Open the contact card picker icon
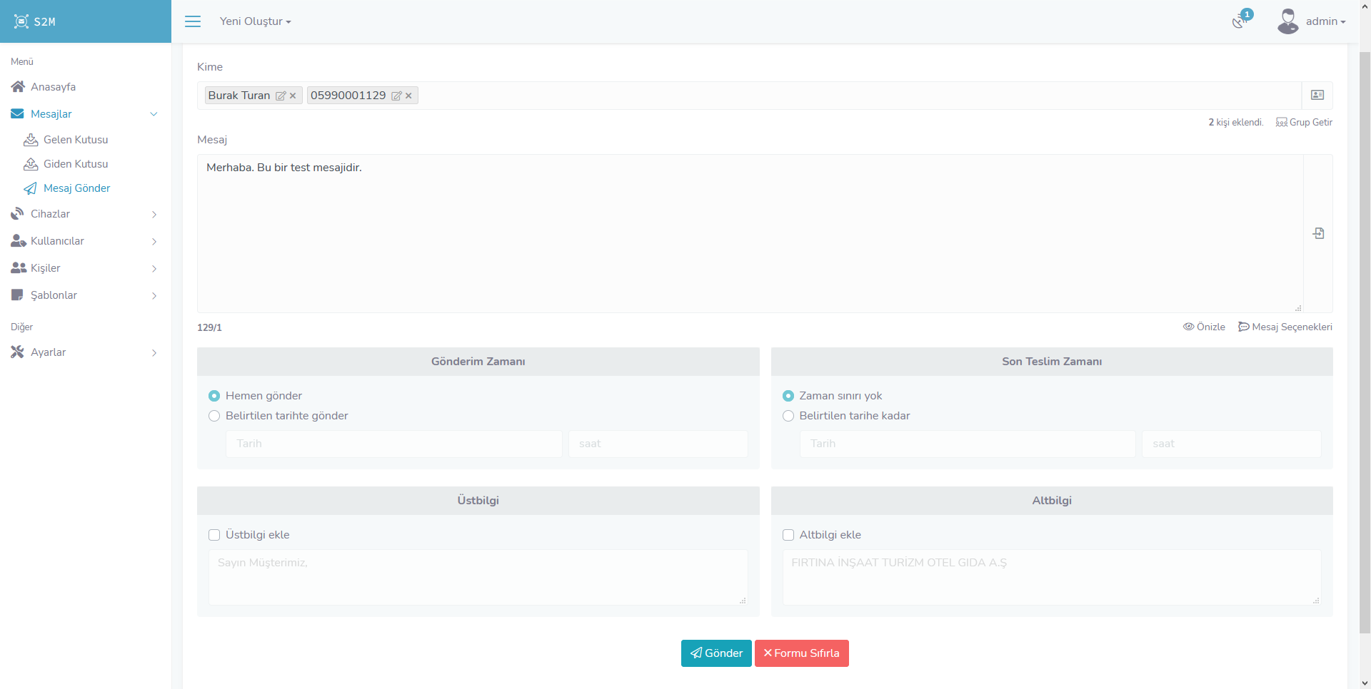Screen dimensions: 1371x689 [1317, 96]
